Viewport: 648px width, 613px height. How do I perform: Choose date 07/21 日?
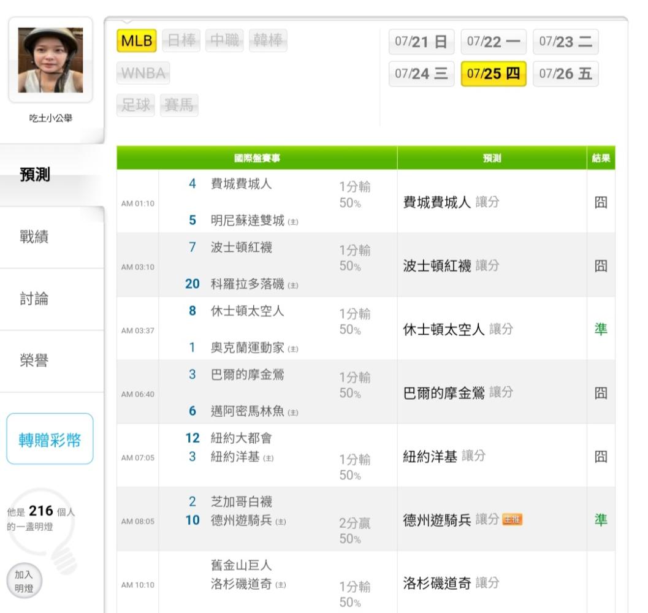point(421,42)
